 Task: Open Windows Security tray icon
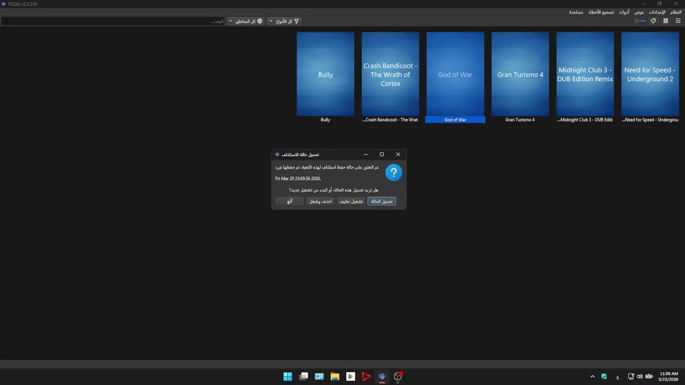pyautogui.click(x=604, y=376)
